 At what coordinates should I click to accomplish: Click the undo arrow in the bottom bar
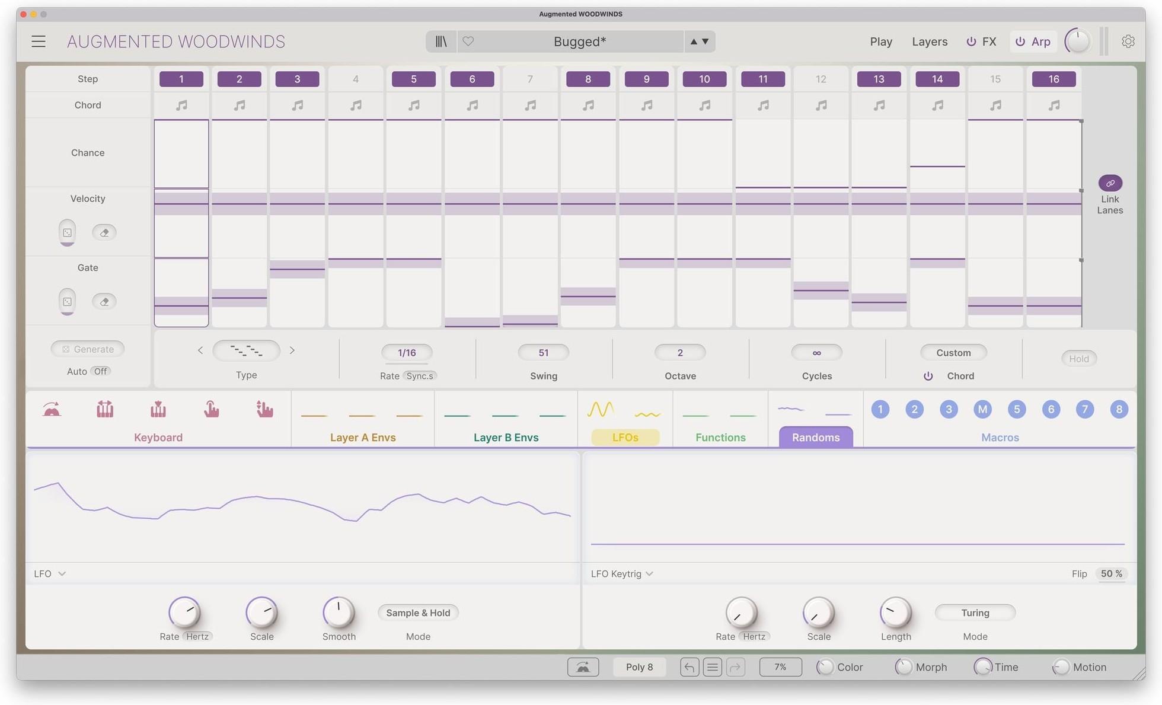689,667
